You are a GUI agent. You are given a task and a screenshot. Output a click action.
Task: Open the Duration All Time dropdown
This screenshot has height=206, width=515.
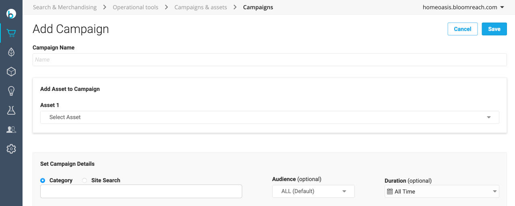[442, 192]
